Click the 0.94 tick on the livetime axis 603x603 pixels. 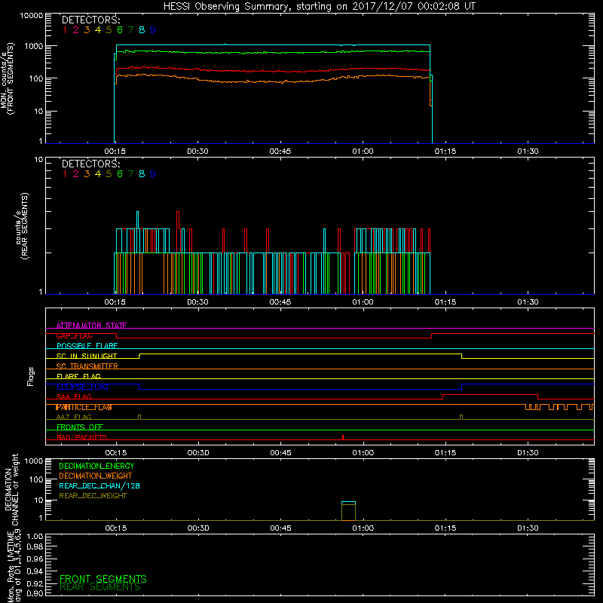click(35, 571)
